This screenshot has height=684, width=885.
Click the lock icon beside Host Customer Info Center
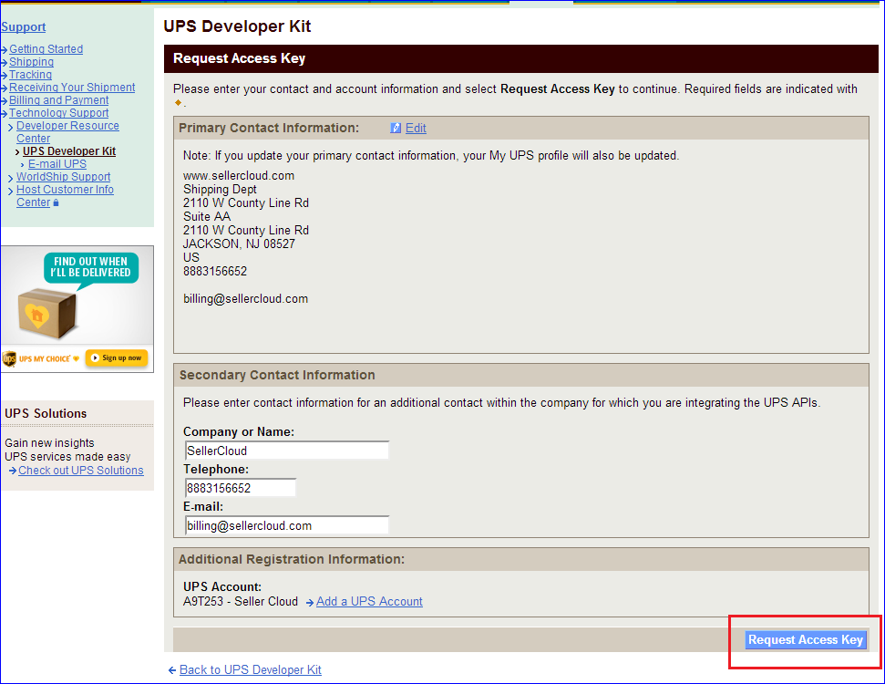click(56, 202)
